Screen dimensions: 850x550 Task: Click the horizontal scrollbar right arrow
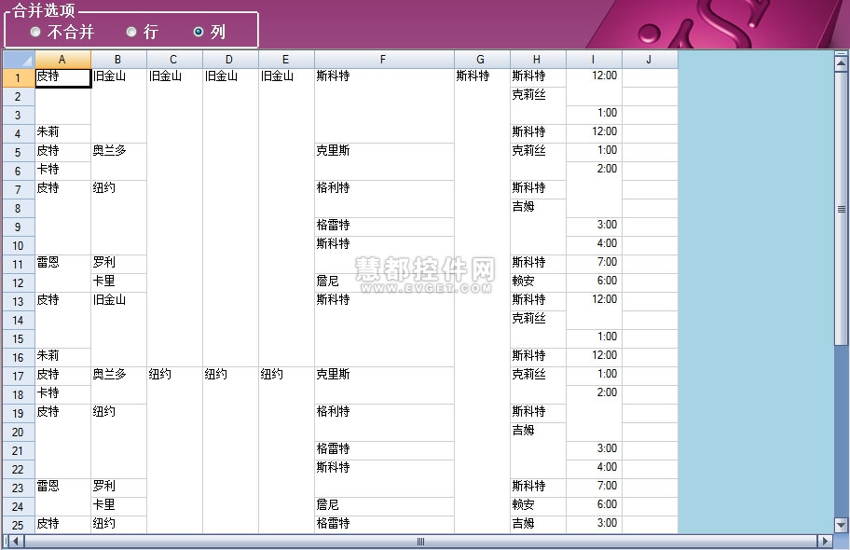(825, 541)
